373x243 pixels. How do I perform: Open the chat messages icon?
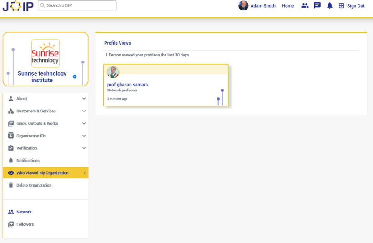317,6
